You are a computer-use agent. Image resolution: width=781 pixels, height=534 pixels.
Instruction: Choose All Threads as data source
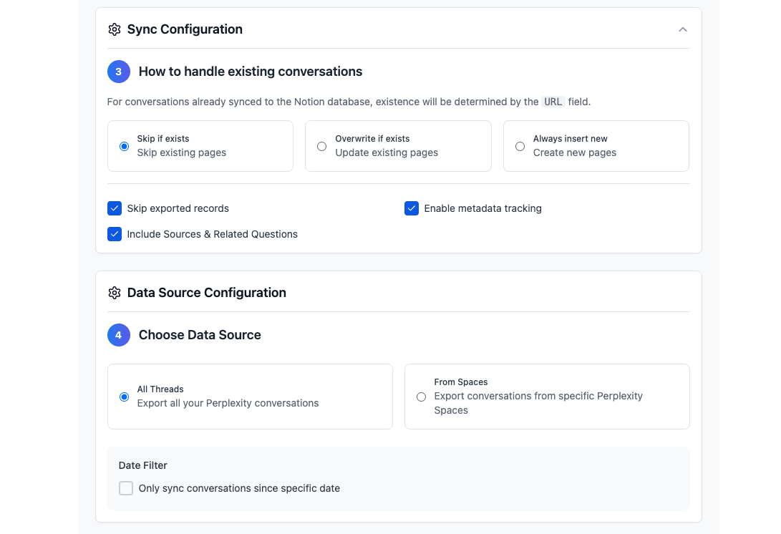point(125,397)
